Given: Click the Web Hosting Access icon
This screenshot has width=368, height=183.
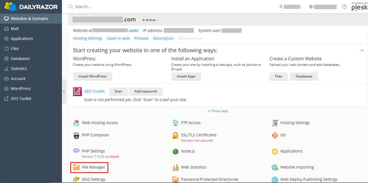Looking at the screenshot, I should point(76,123).
